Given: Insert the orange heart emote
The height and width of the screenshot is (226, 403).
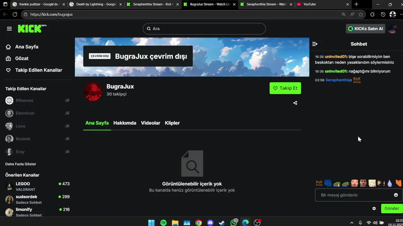Looking at the screenshot, I should coord(399,183).
